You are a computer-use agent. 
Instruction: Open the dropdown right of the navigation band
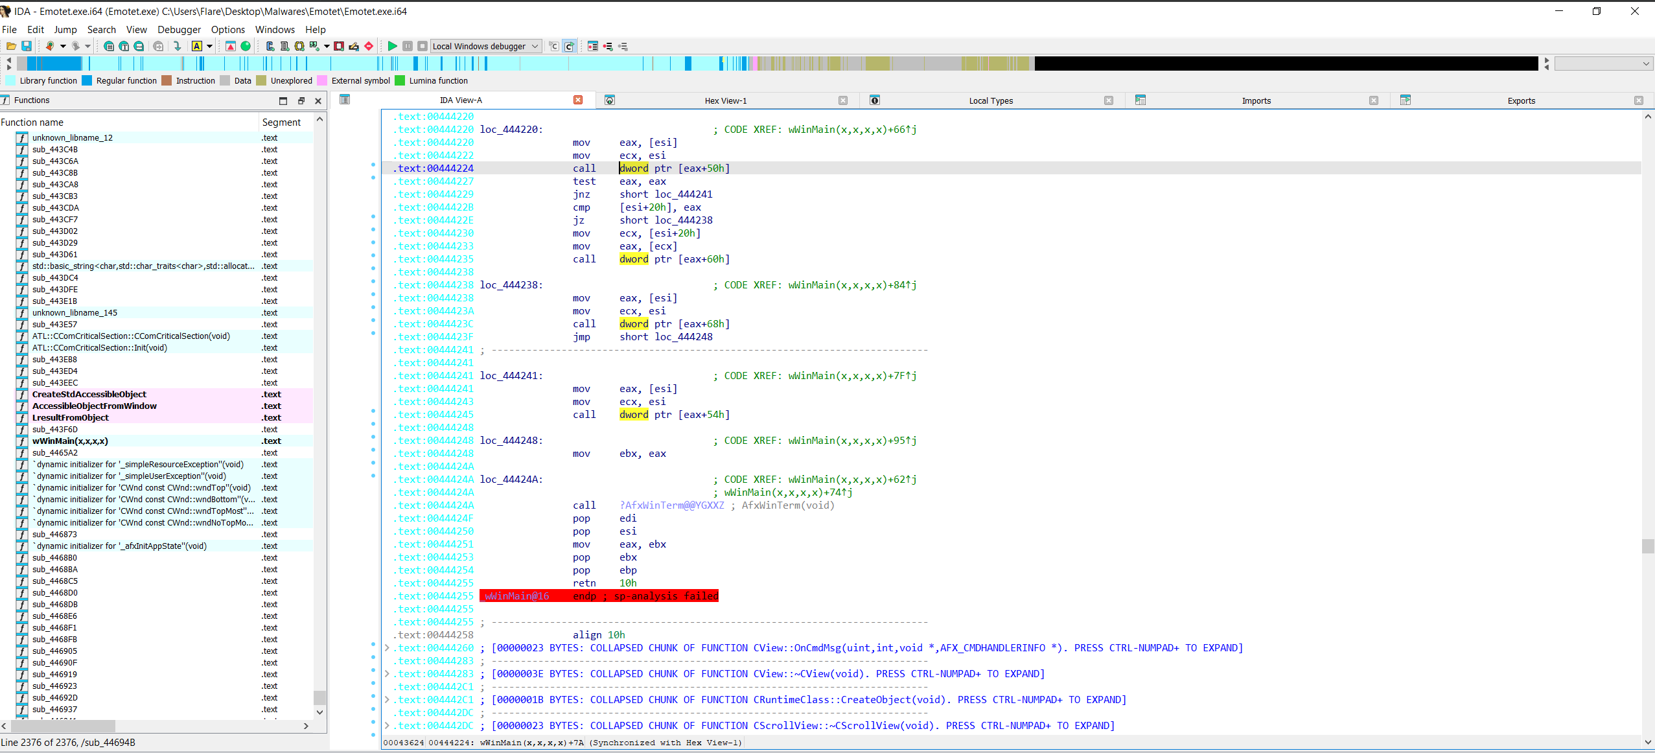pyautogui.click(x=1604, y=64)
